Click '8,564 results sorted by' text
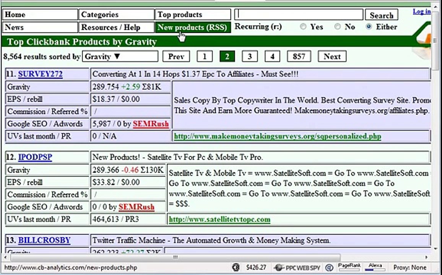 (x=42, y=57)
